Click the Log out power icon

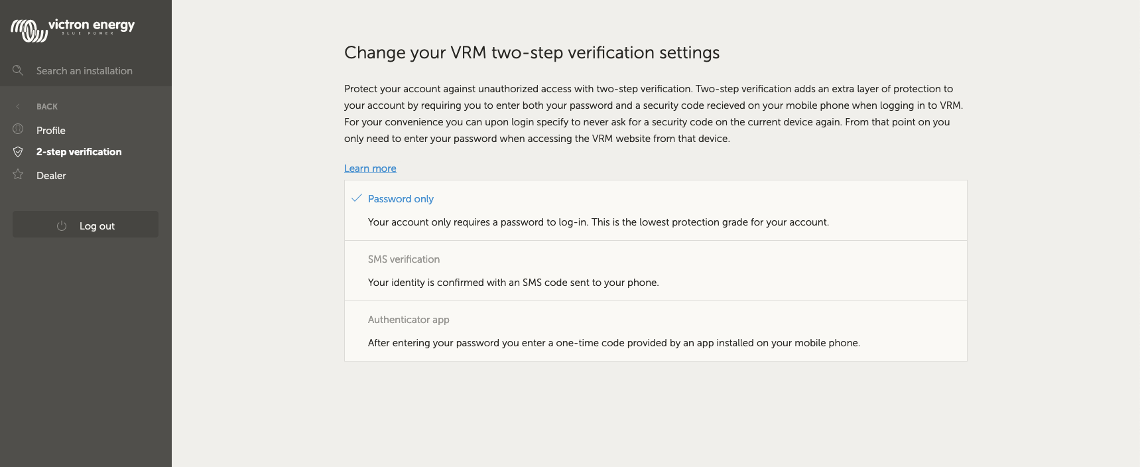click(x=62, y=226)
